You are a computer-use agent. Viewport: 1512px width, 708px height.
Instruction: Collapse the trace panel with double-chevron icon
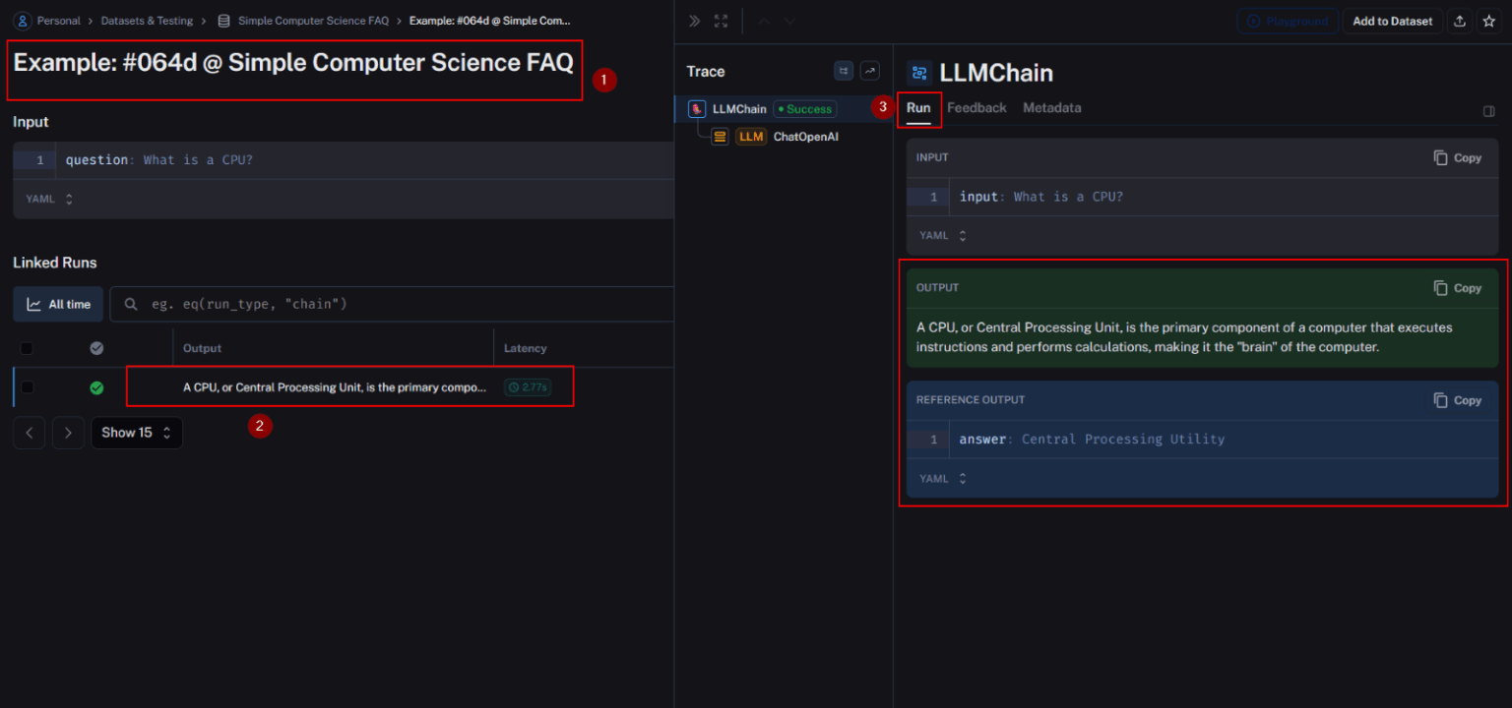pos(695,22)
